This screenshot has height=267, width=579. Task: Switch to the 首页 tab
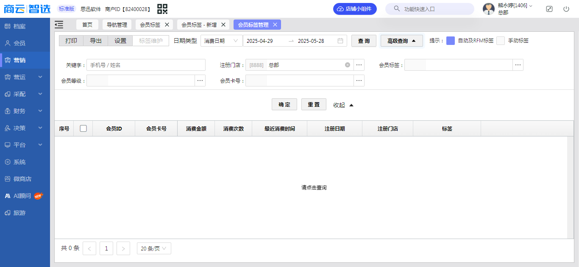(x=87, y=25)
